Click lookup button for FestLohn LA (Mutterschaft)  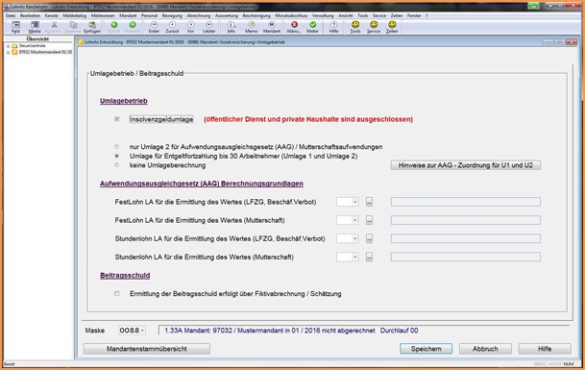pyautogui.click(x=369, y=220)
